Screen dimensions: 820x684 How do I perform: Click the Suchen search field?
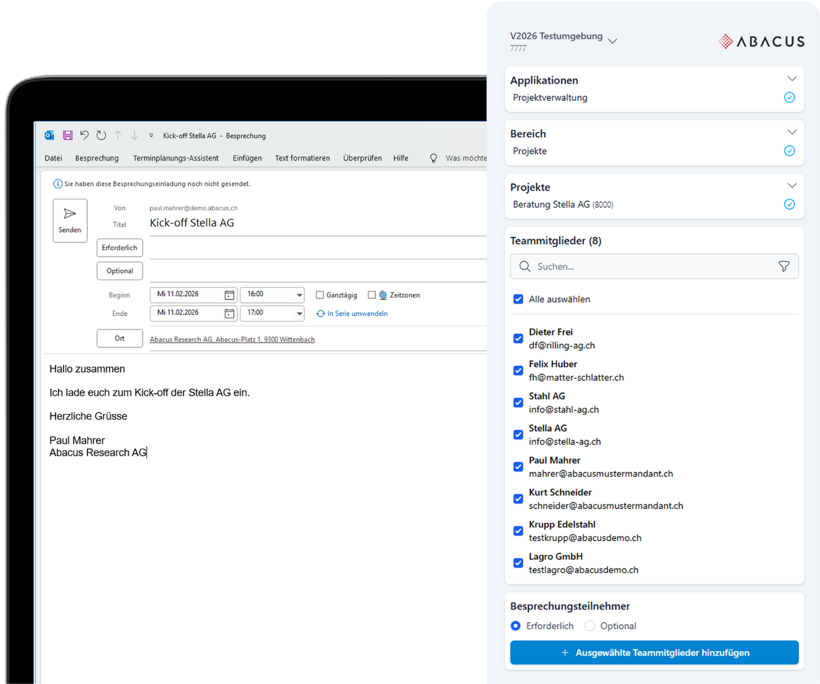point(654,266)
